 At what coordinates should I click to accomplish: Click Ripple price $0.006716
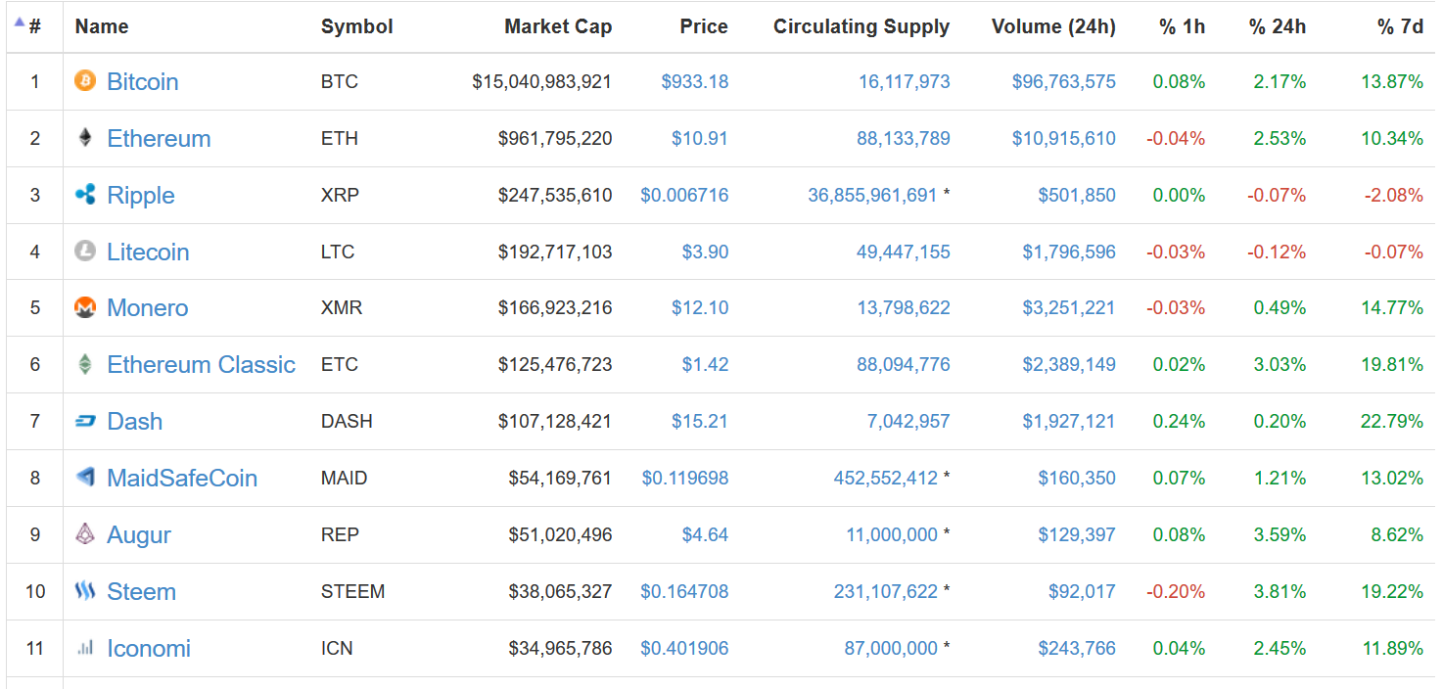click(684, 195)
